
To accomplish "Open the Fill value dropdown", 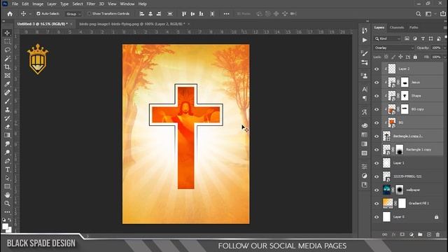I will tap(444, 57).
